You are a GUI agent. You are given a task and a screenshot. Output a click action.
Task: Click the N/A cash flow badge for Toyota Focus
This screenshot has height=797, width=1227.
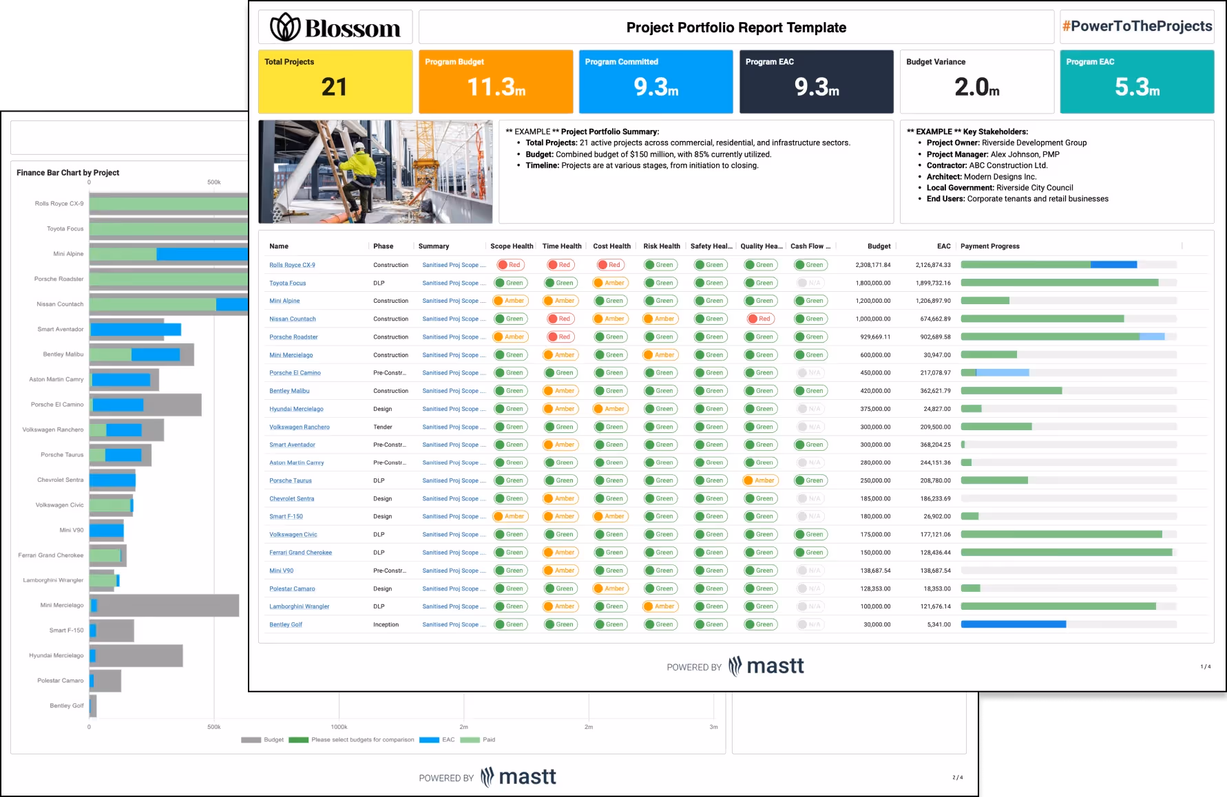click(810, 283)
